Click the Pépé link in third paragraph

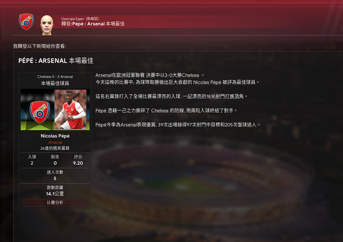point(101,111)
